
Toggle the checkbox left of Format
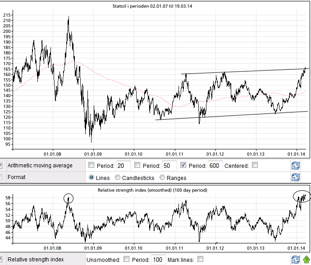click(1, 177)
